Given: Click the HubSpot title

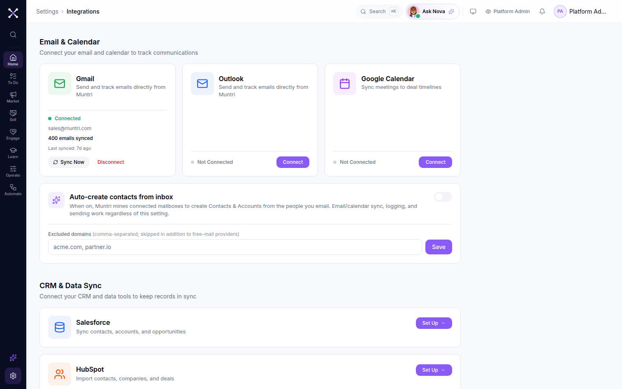Looking at the screenshot, I should [90, 369].
